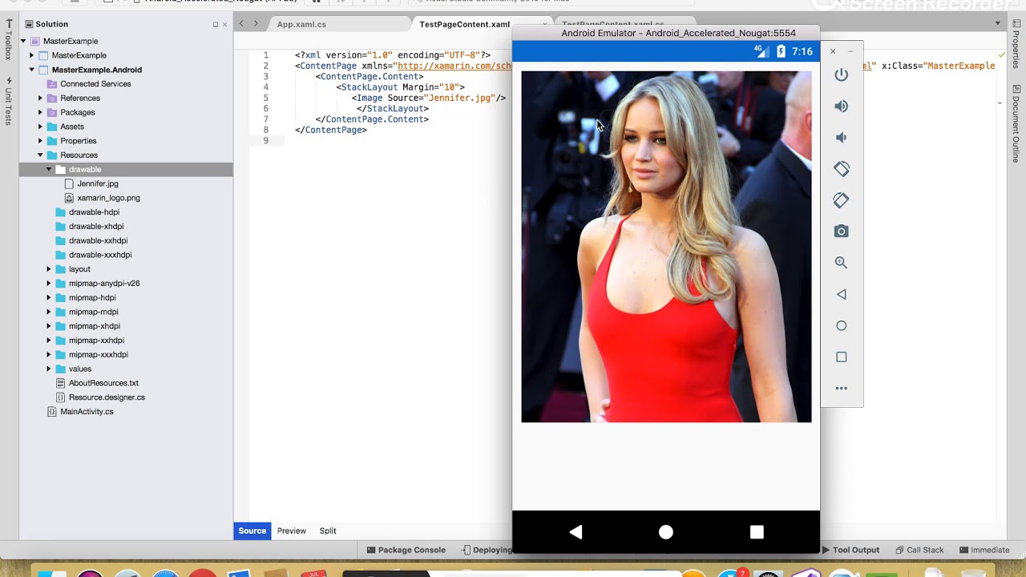The height and width of the screenshot is (577, 1026).
Task: Select drawable-hdpi folder
Action: tap(94, 212)
